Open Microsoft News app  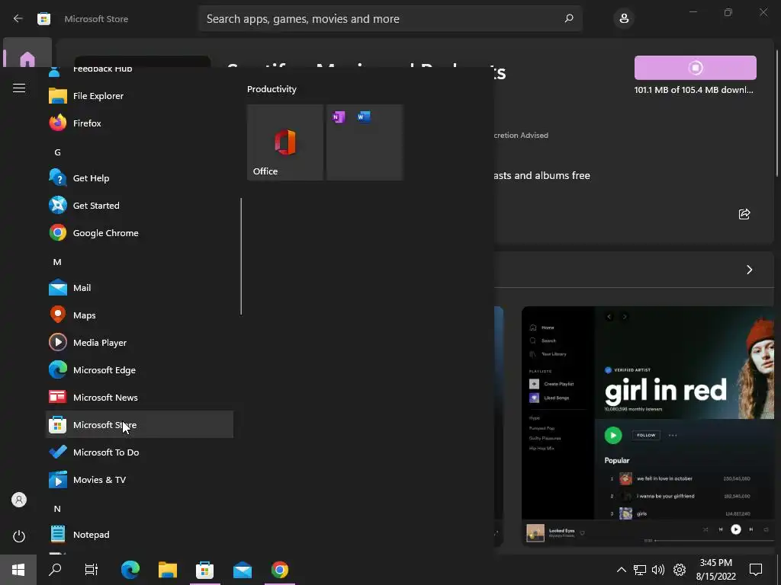pos(140,397)
